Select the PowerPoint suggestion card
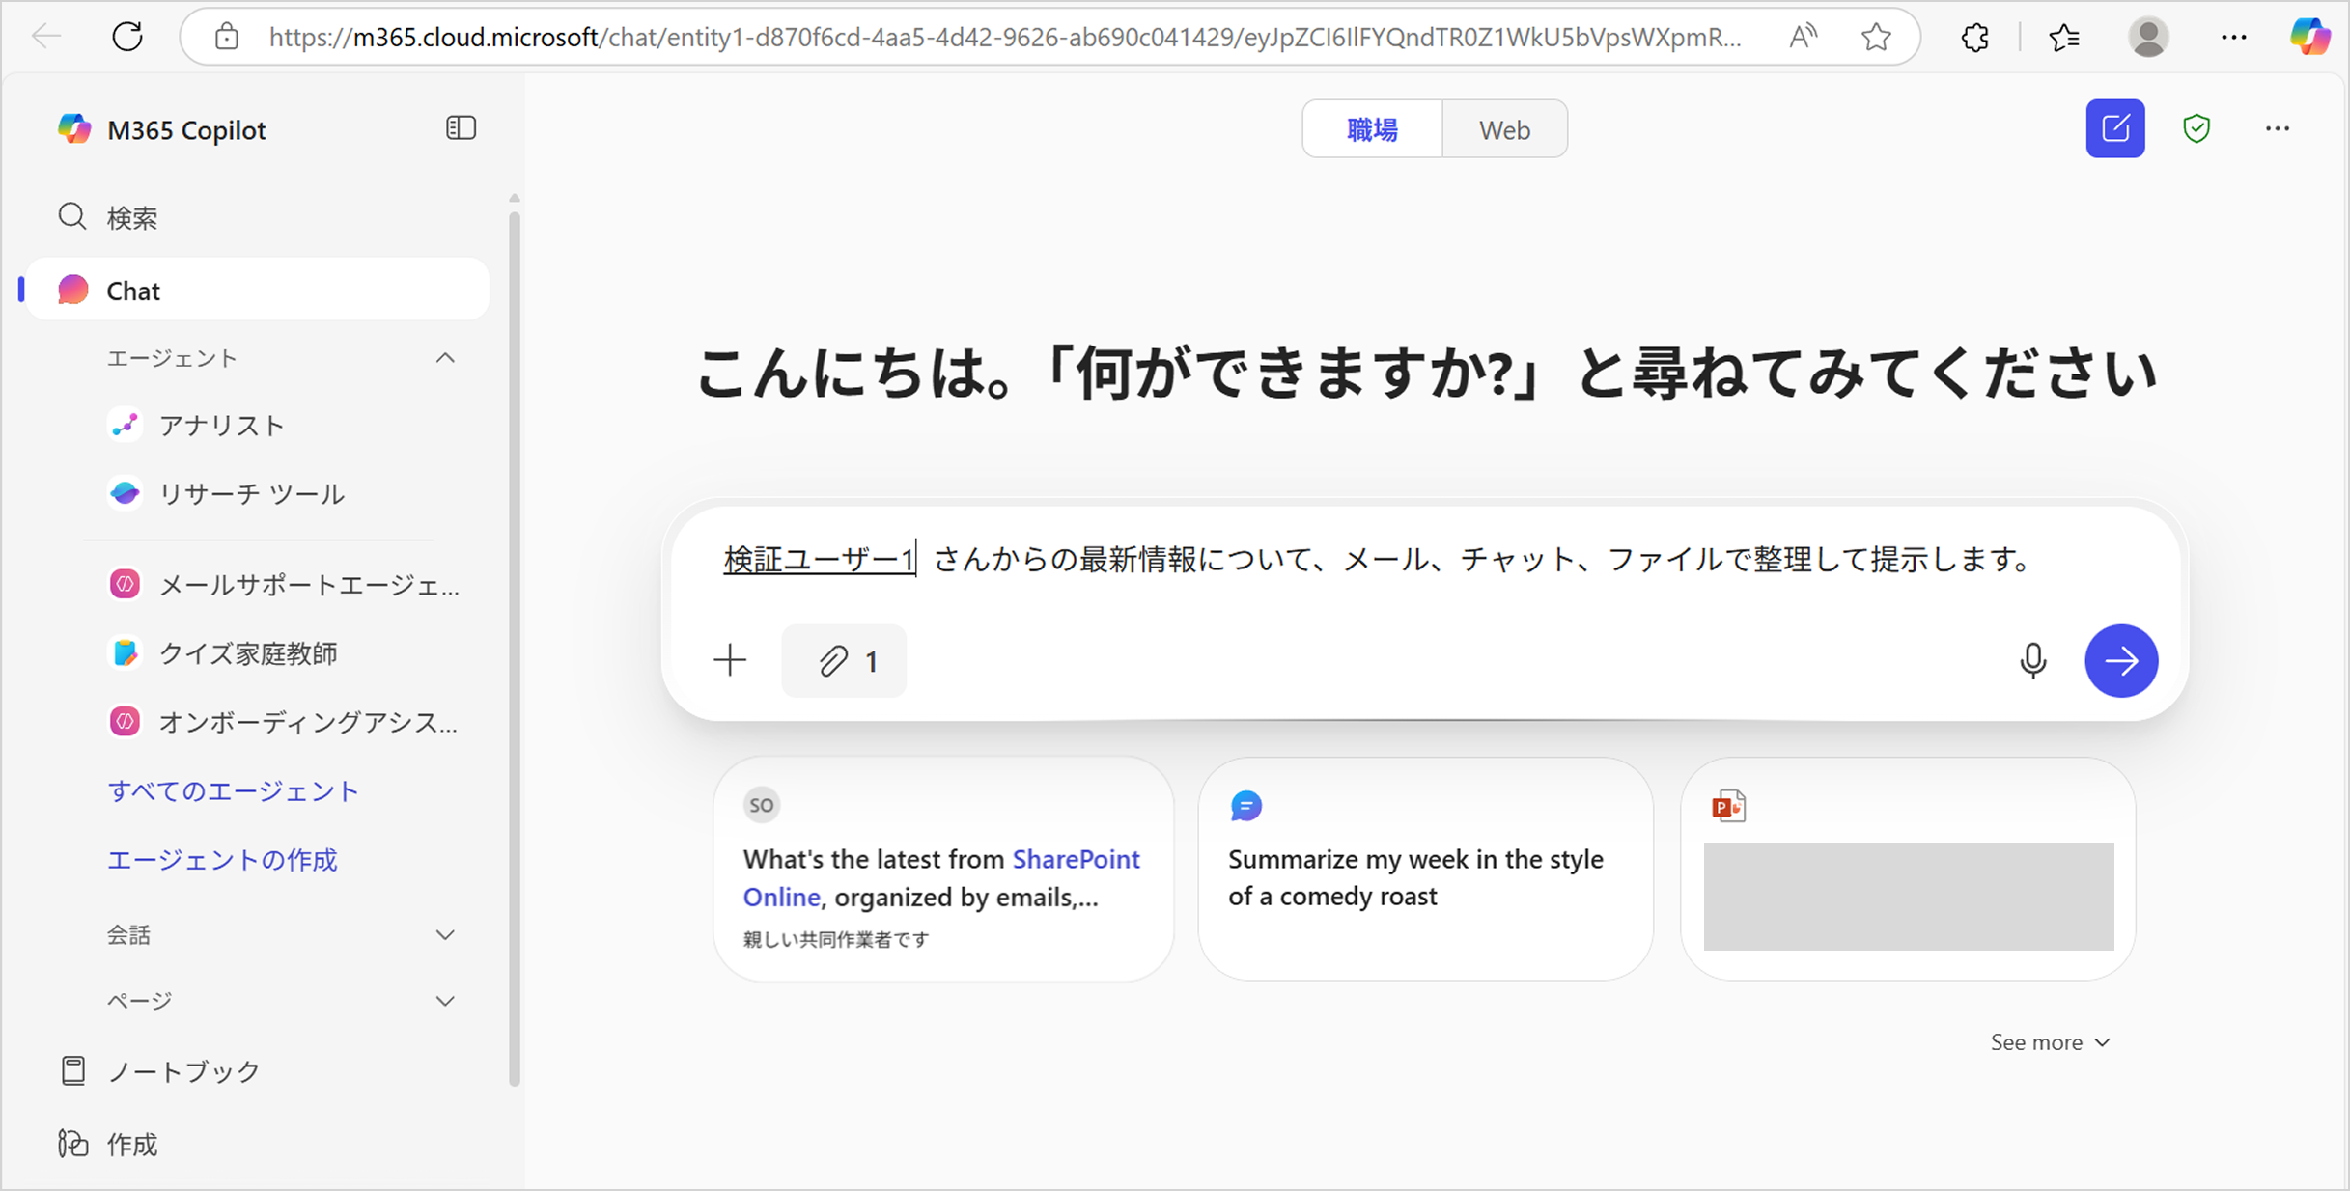This screenshot has height=1191, width=2350. pos(1908,869)
